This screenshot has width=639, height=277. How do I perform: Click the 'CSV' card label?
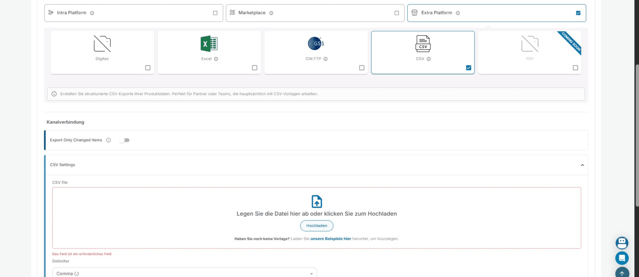[x=420, y=59]
